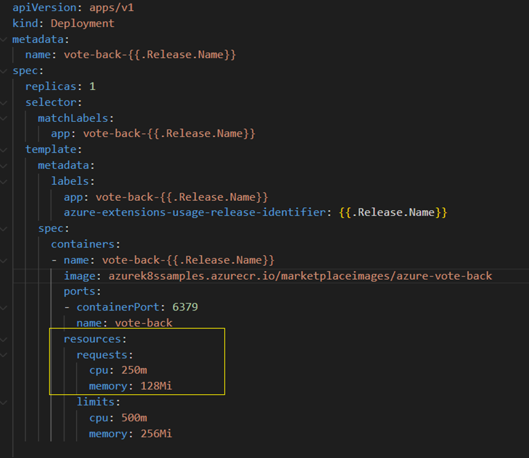
Task: Click the kind key
Action: [25, 24]
